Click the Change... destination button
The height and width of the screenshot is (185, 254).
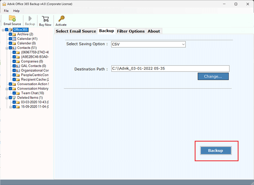coord(213,76)
